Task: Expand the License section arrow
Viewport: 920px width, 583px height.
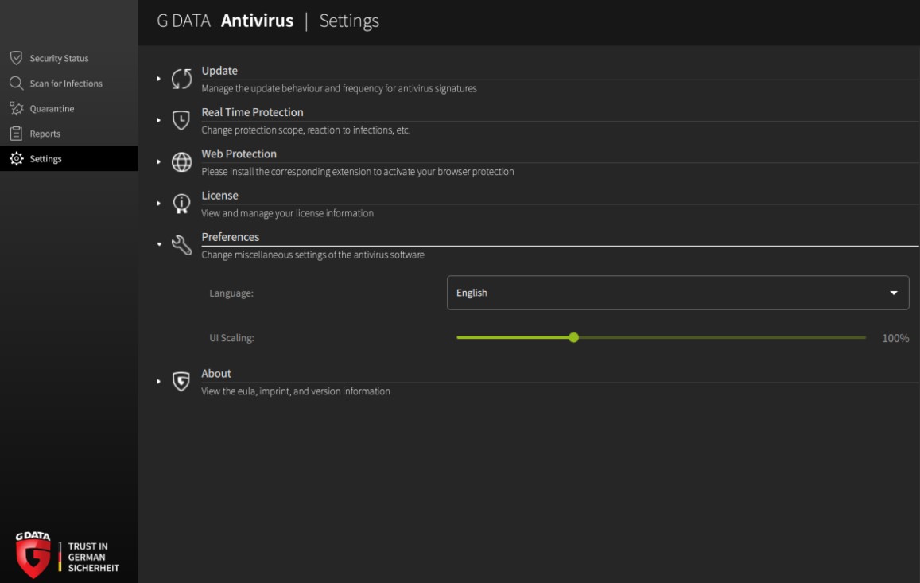Action: pos(158,203)
